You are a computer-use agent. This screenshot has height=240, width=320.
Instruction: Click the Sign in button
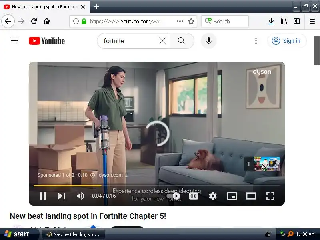click(287, 41)
